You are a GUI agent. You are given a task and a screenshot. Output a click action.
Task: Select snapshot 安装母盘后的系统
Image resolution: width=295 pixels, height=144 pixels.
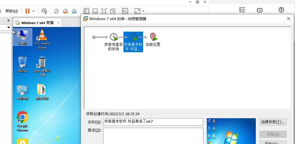(x=114, y=42)
